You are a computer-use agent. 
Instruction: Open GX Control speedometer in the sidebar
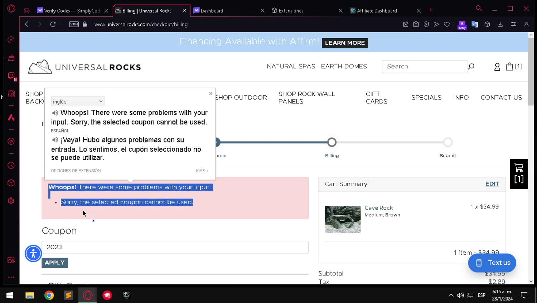pos(11,40)
